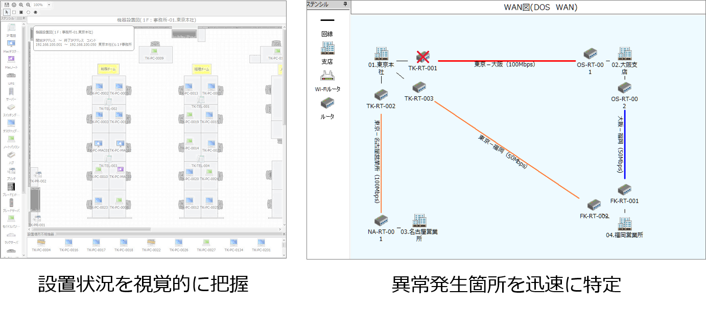
Task: Pick the 支店 building stencil
Action: pos(327,48)
